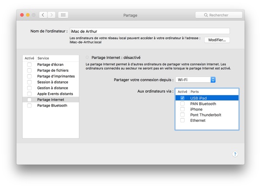
Task: Uncheck the USB iPad port checkbox
Action: pos(183,98)
